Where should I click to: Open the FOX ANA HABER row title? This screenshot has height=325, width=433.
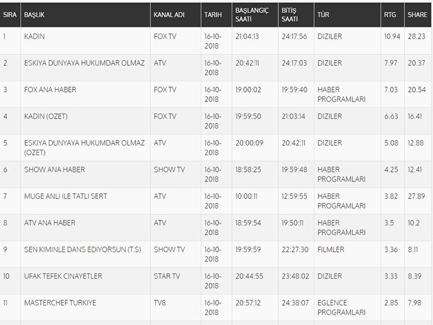click(50, 90)
